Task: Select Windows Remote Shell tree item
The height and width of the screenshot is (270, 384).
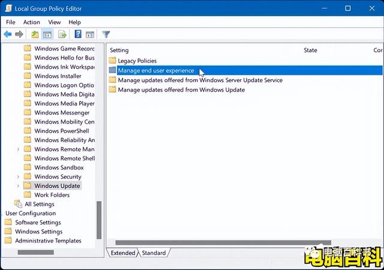Action: pos(65,158)
